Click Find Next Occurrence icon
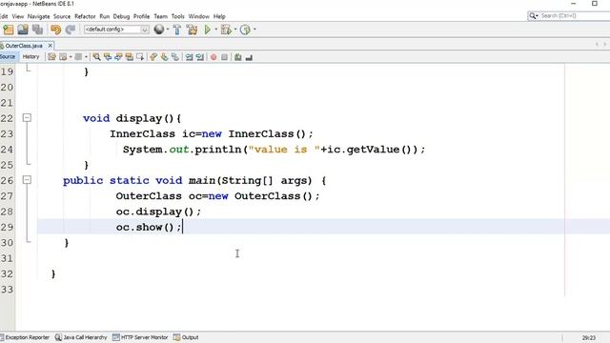The width and height of the screenshot is (610, 343). point(118,57)
